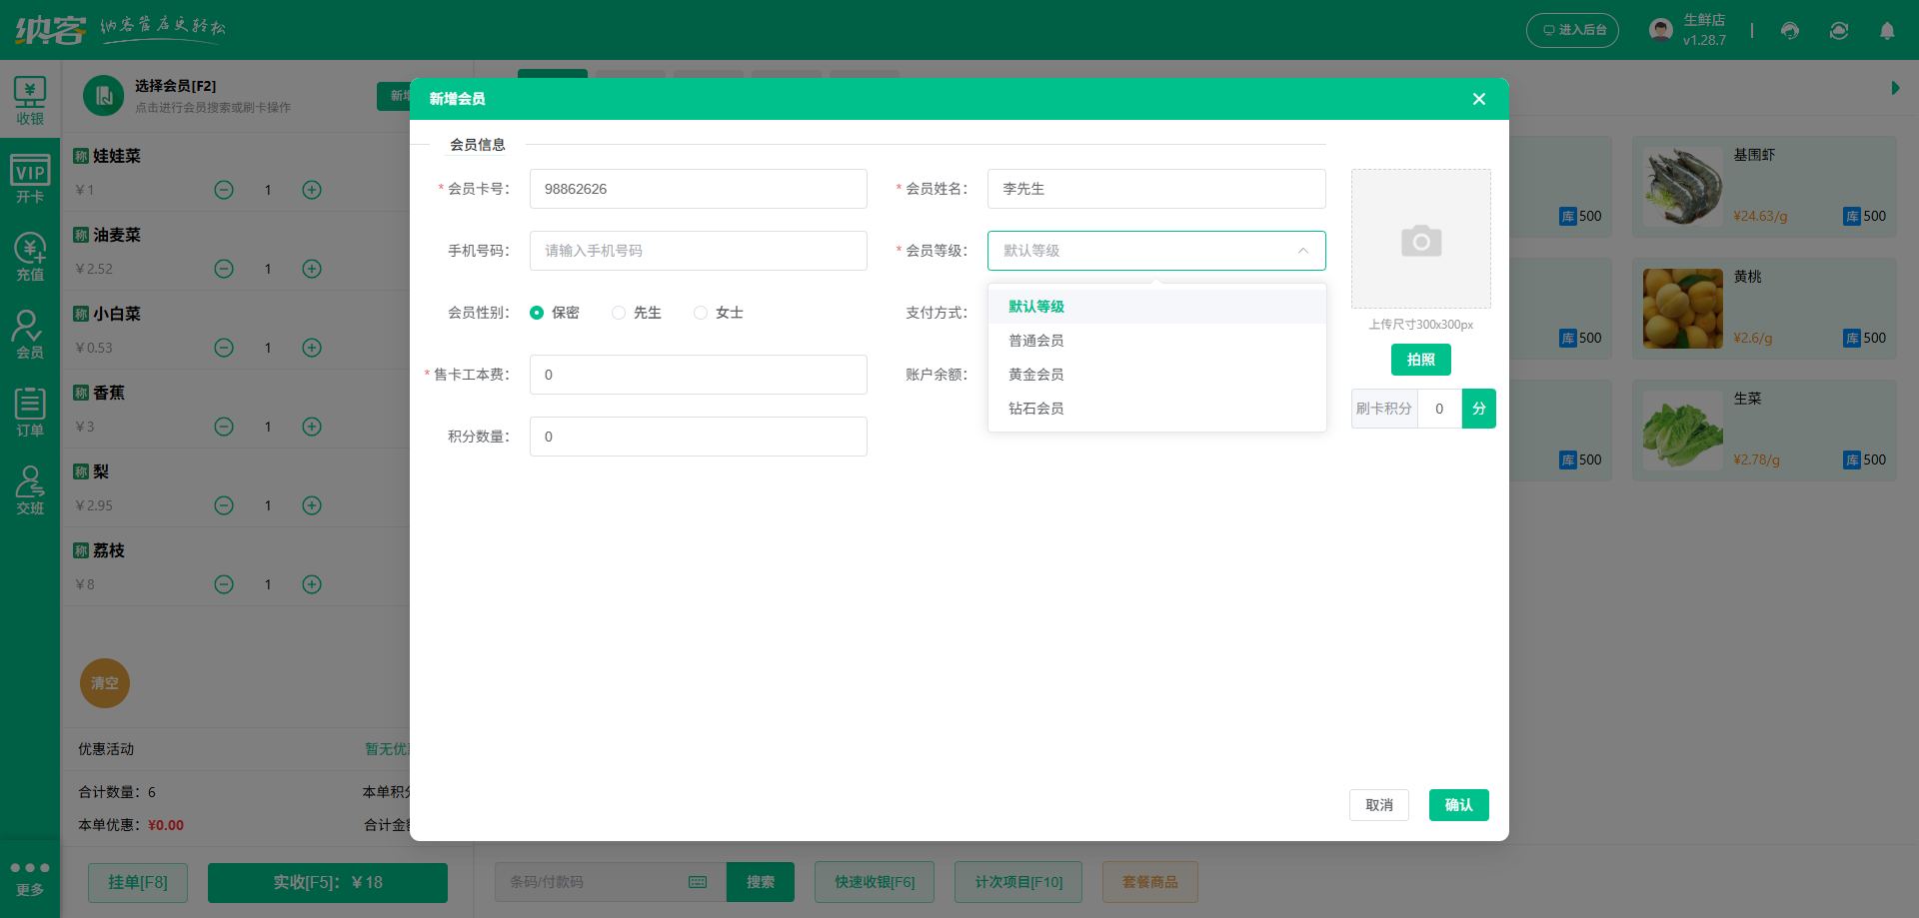The image size is (1919, 918).
Task: Open the 更多 more menu icon
Action: (30, 878)
